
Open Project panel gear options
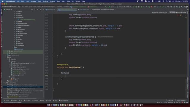[41, 10]
